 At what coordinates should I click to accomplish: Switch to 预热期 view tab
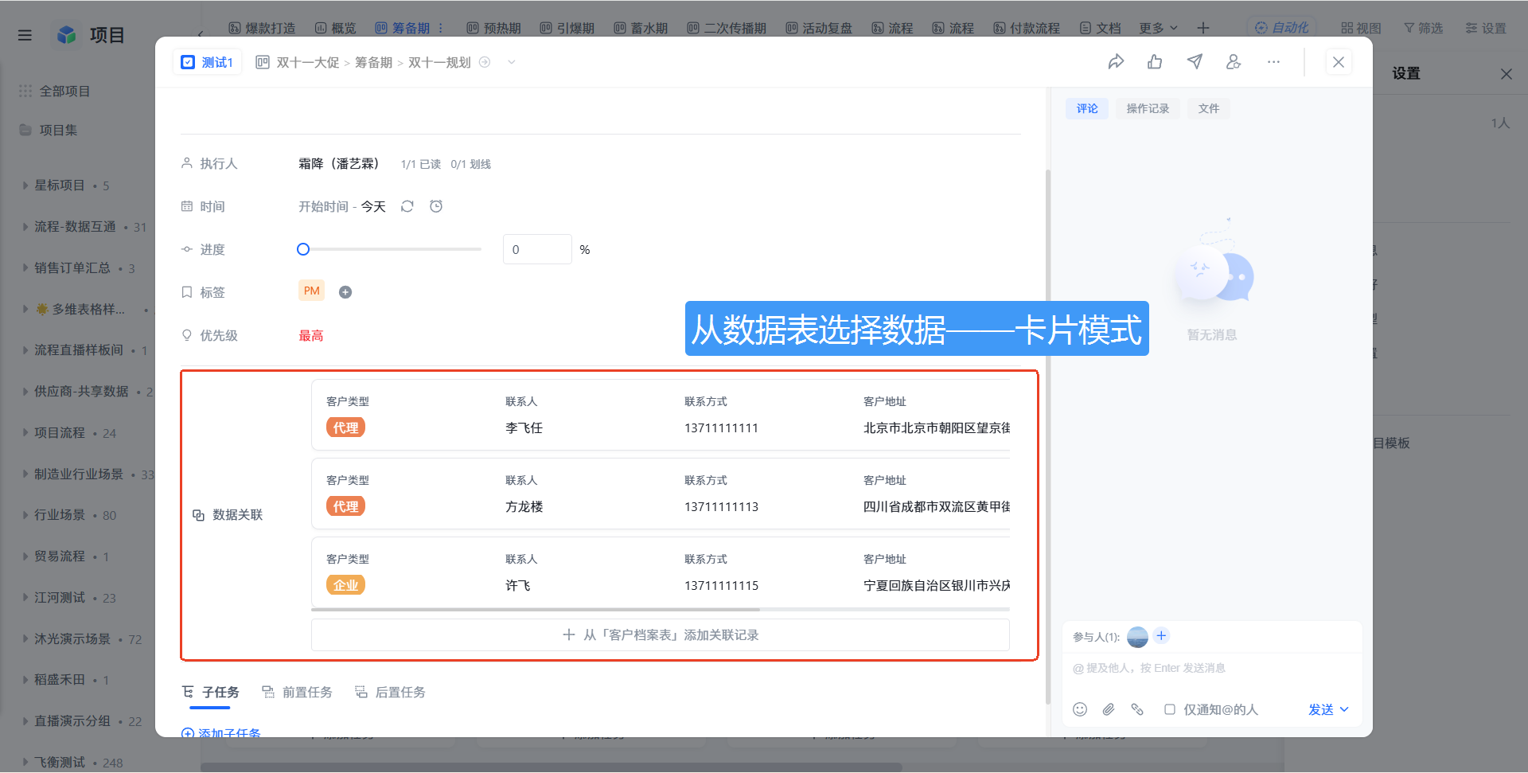pos(493,28)
